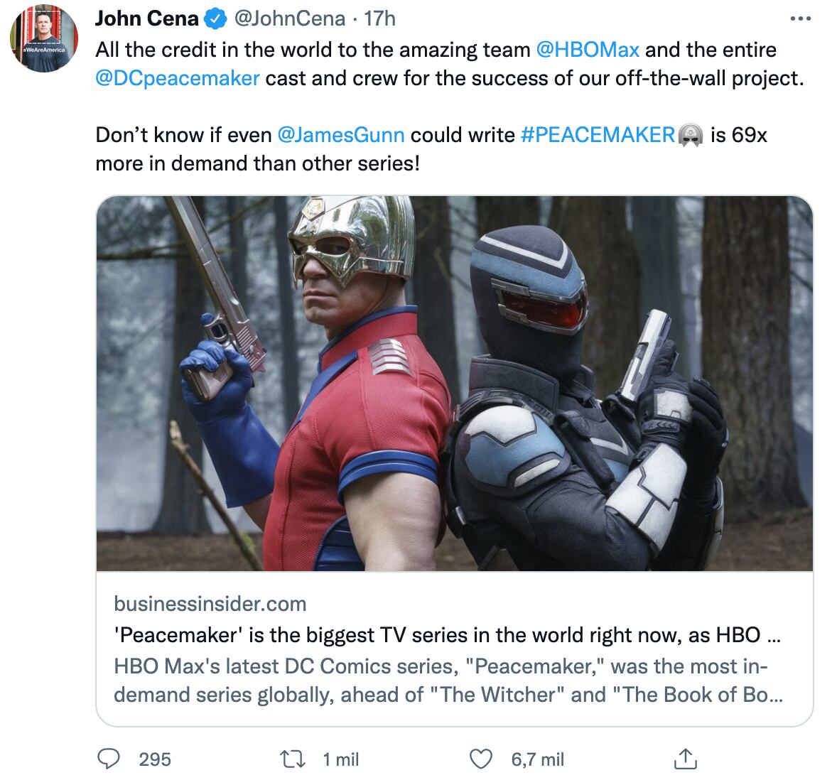This screenshot has width=837, height=780.
Task: Click the blue verified badge
Action: point(215,20)
